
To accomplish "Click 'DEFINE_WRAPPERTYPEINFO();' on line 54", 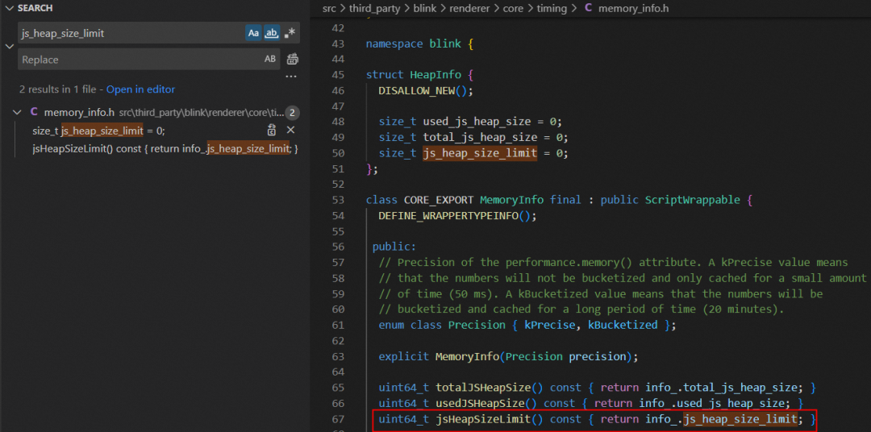I will point(458,216).
